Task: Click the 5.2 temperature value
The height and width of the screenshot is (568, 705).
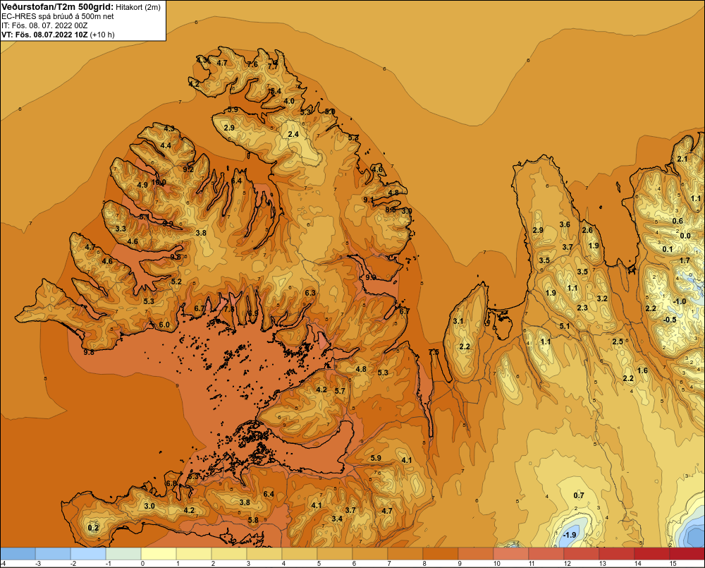Action: pos(176,282)
